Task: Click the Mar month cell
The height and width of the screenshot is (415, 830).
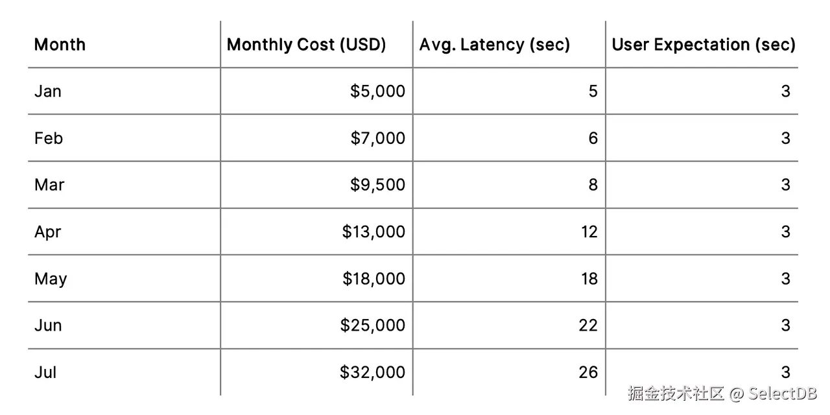Action: point(49,185)
